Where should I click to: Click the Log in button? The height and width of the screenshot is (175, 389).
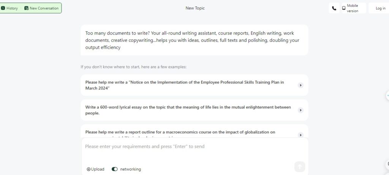[380, 8]
